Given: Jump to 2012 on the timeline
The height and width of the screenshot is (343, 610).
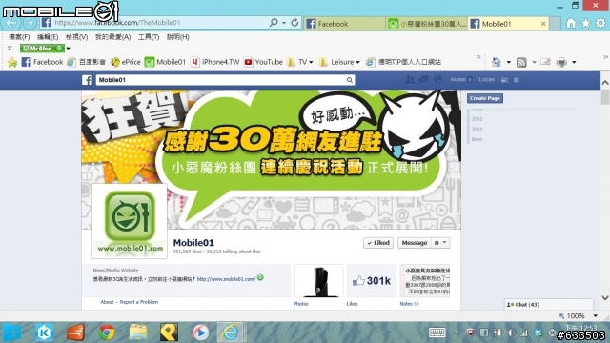Looking at the screenshot, I should [477, 119].
